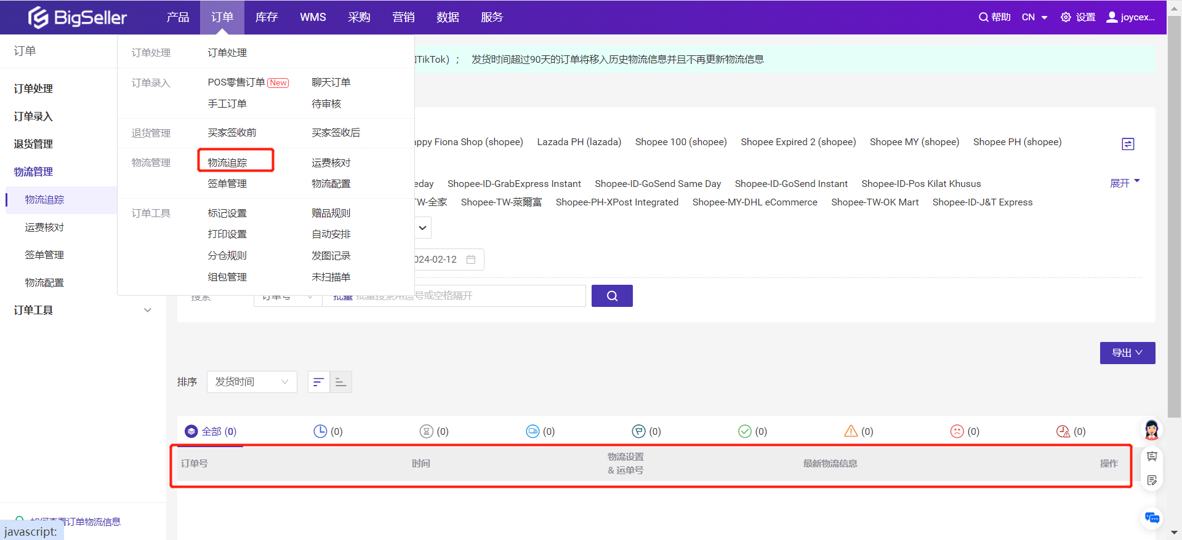This screenshot has width=1182, height=540.
Task: Choose POS零售订单 in the dropdown menu
Action: tap(236, 82)
